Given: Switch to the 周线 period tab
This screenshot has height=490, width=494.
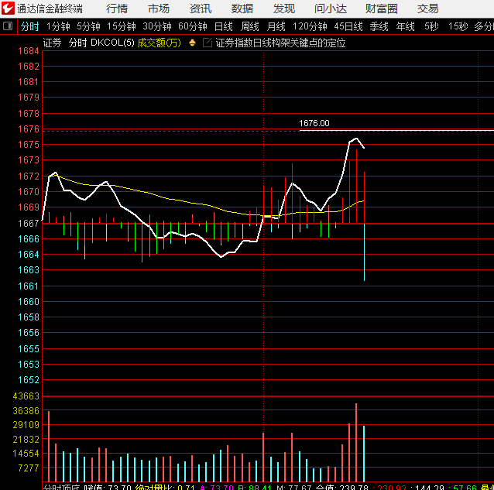Looking at the screenshot, I should coord(249,26).
